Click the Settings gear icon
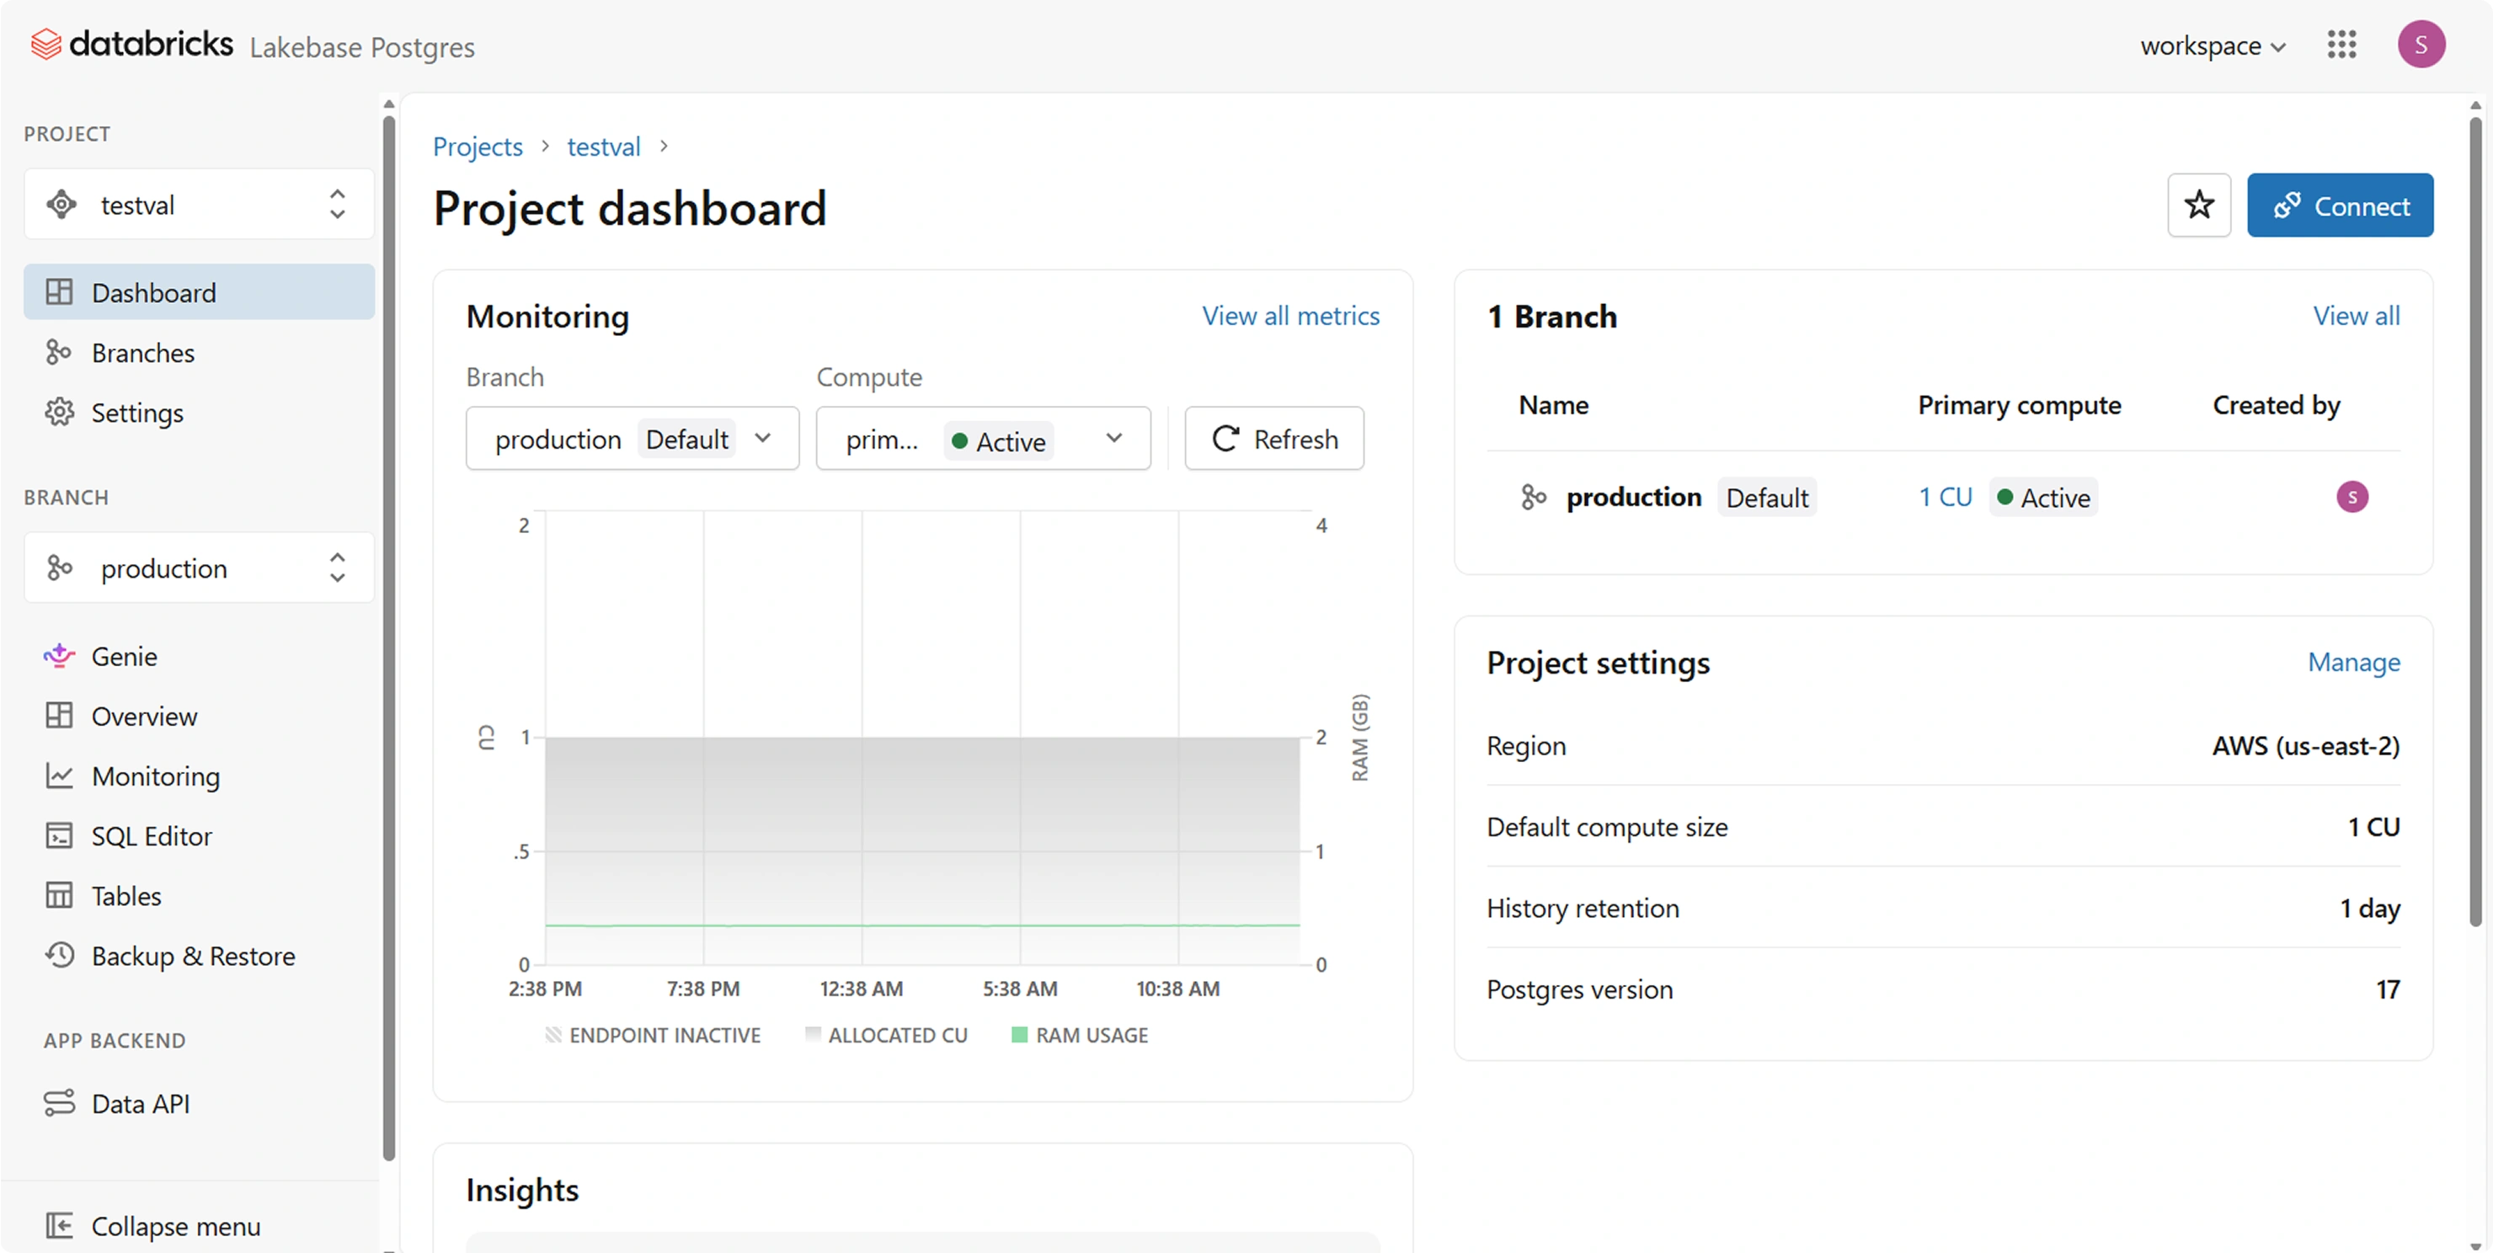 pos(59,412)
